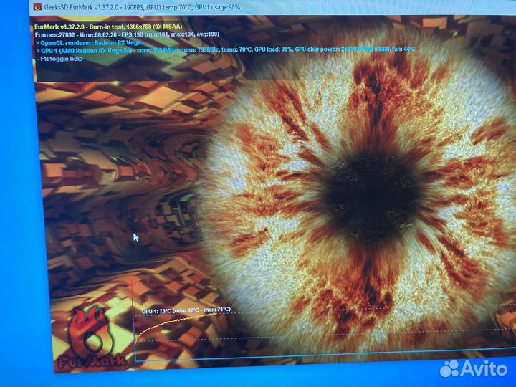The width and height of the screenshot is (516, 387).
Task: Click the 'OpenGL renderer: Radeon RX Vega' line
Action: [x=88, y=43]
